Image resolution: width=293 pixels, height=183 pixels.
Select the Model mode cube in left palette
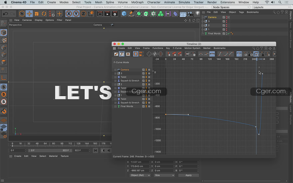point(4,33)
